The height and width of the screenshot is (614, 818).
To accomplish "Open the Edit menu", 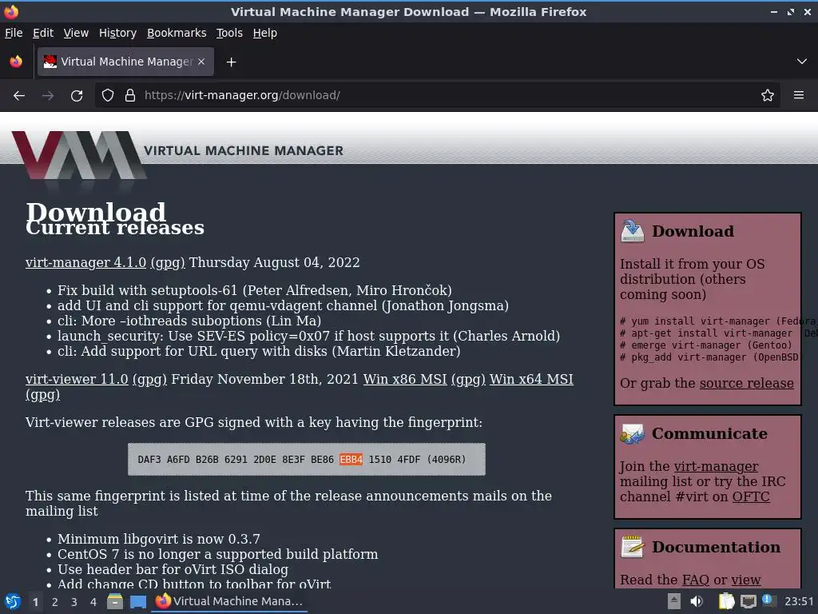I will [43, 33].
